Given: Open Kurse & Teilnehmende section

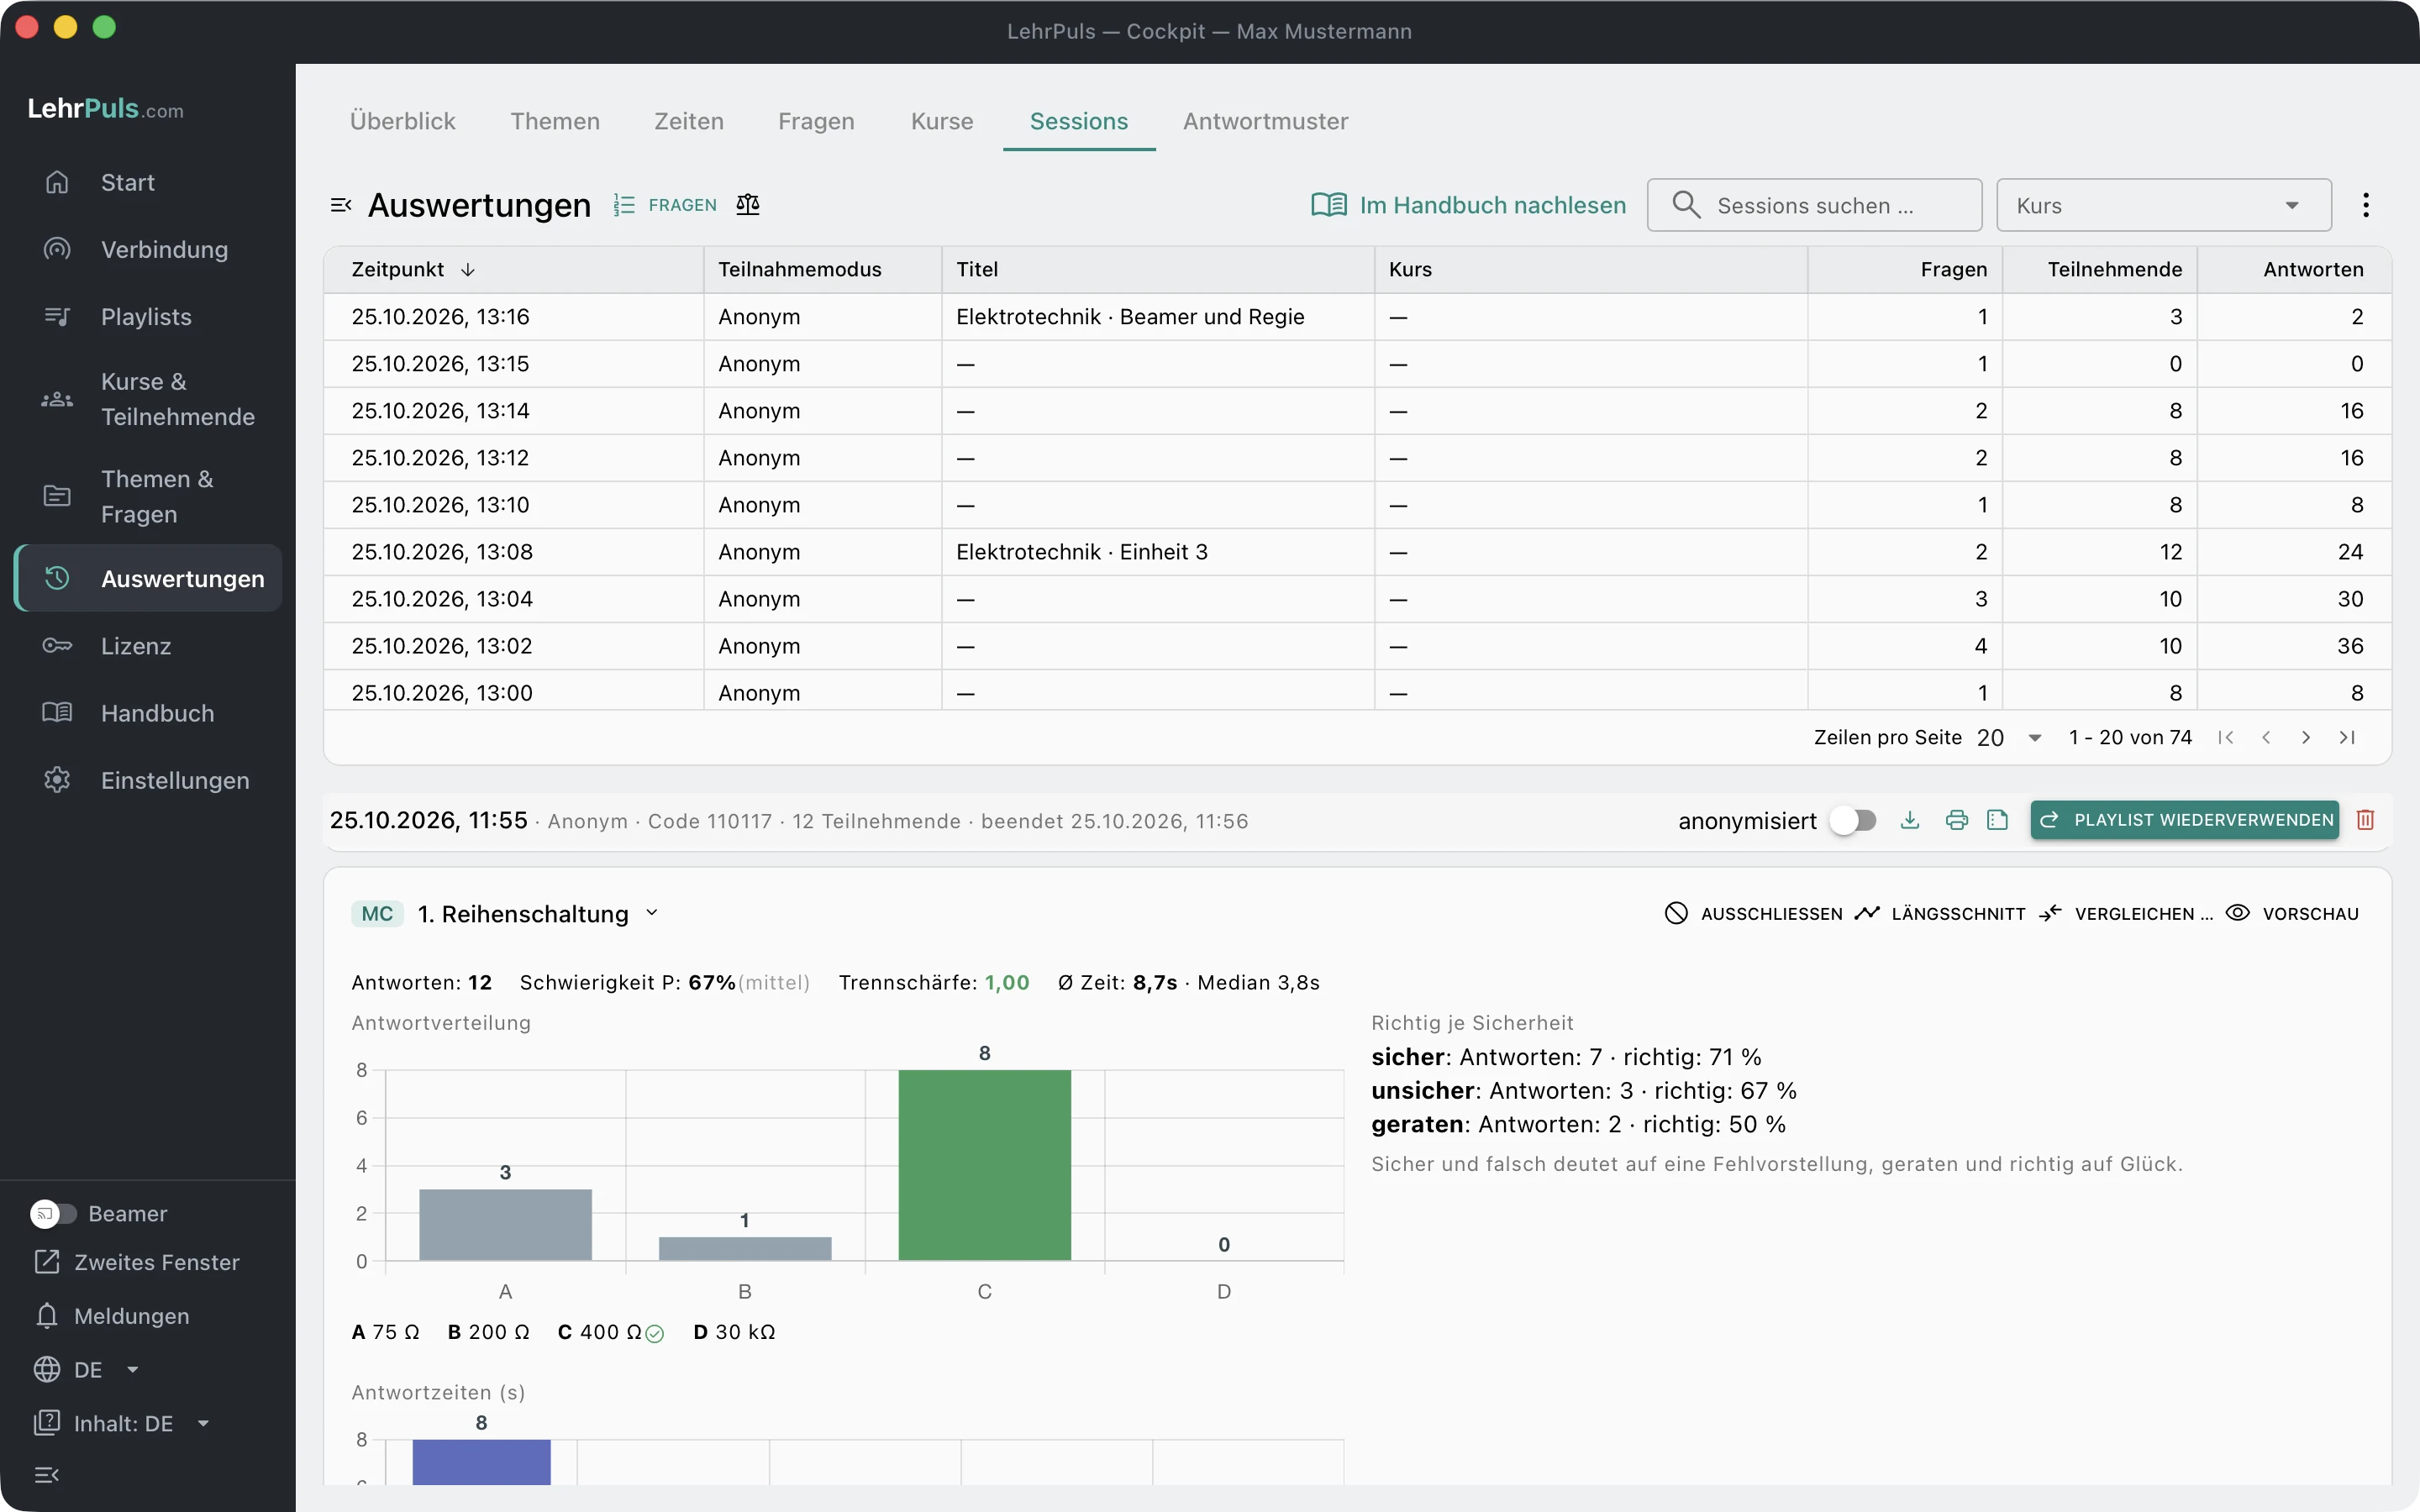Looking at the screenshot, I should [148, 399].
